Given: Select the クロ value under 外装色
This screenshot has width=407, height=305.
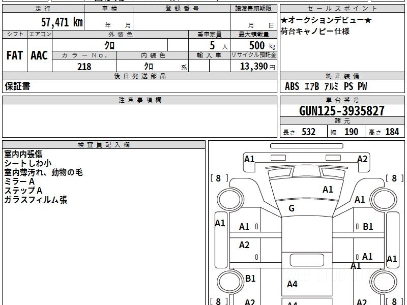Looking at the screenshot, I should coord(110,45).
